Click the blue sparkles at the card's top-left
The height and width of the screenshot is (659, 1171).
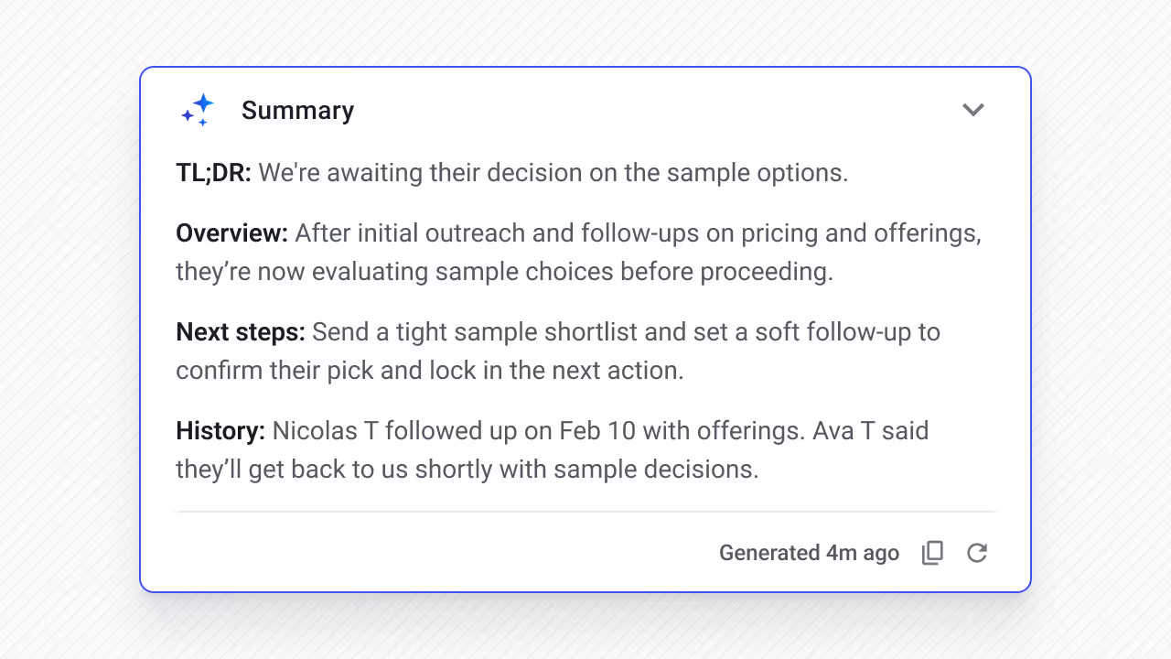click(197, 109)
